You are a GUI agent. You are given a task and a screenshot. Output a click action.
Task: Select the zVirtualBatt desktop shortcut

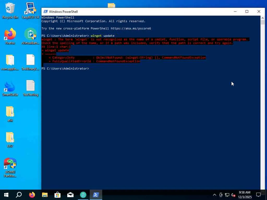click(x=31, y=36)
